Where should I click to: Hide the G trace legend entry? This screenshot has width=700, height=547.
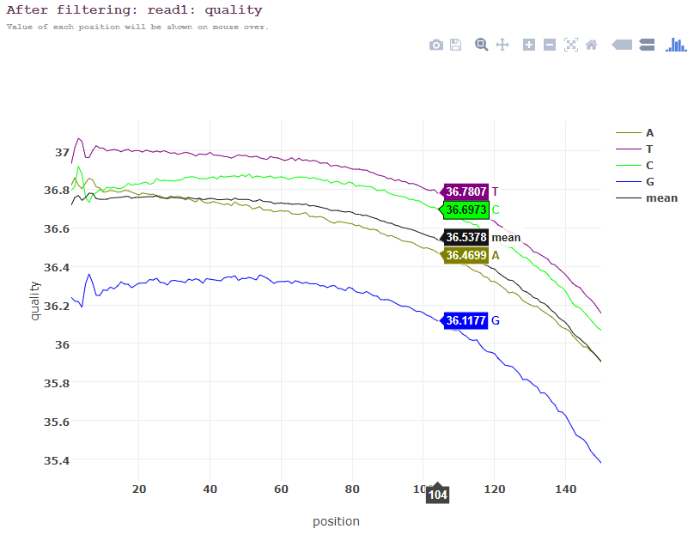pos(636,181)
